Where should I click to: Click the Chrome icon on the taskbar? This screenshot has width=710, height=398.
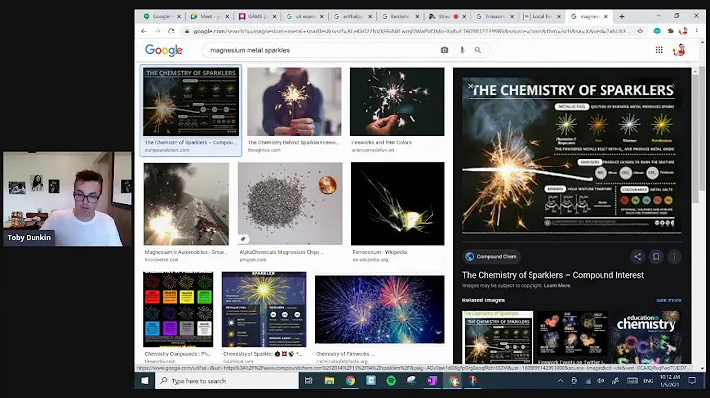pos(350,381)
